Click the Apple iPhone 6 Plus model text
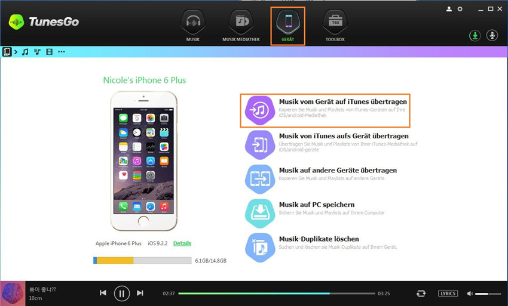Screen dimensions: 508x306 118,243
